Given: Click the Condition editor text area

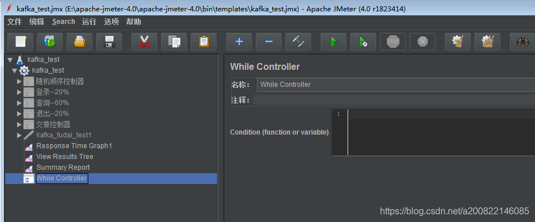Looking at the screenshot, I should coord(442,132).
